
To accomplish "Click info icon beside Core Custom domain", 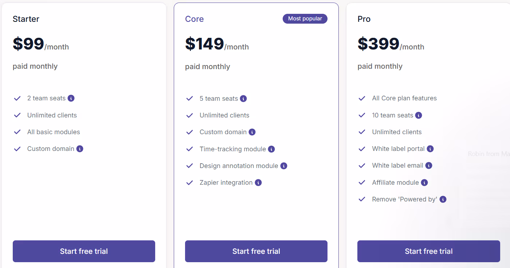I will (252, 132).
